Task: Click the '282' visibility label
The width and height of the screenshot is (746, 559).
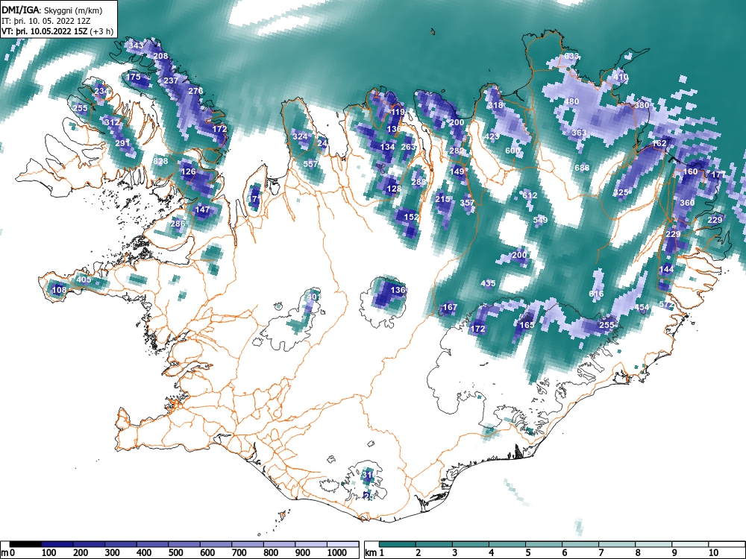Action: coord(457,151)
